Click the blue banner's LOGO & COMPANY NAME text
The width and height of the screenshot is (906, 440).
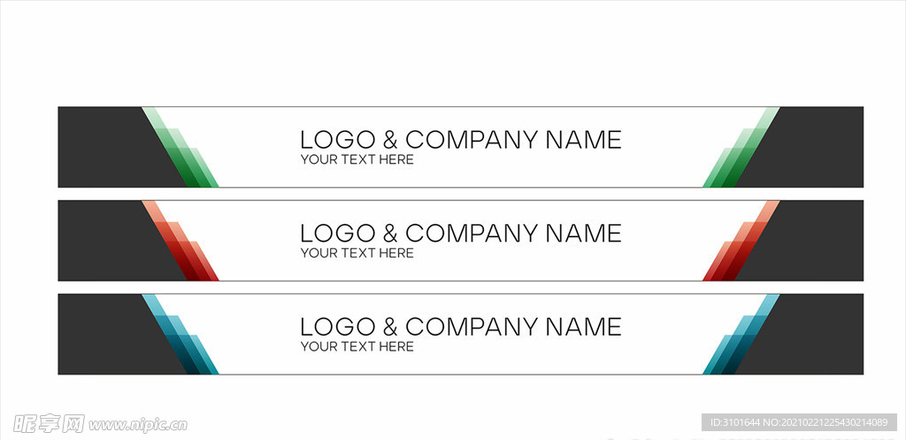(x=460, y=328)
